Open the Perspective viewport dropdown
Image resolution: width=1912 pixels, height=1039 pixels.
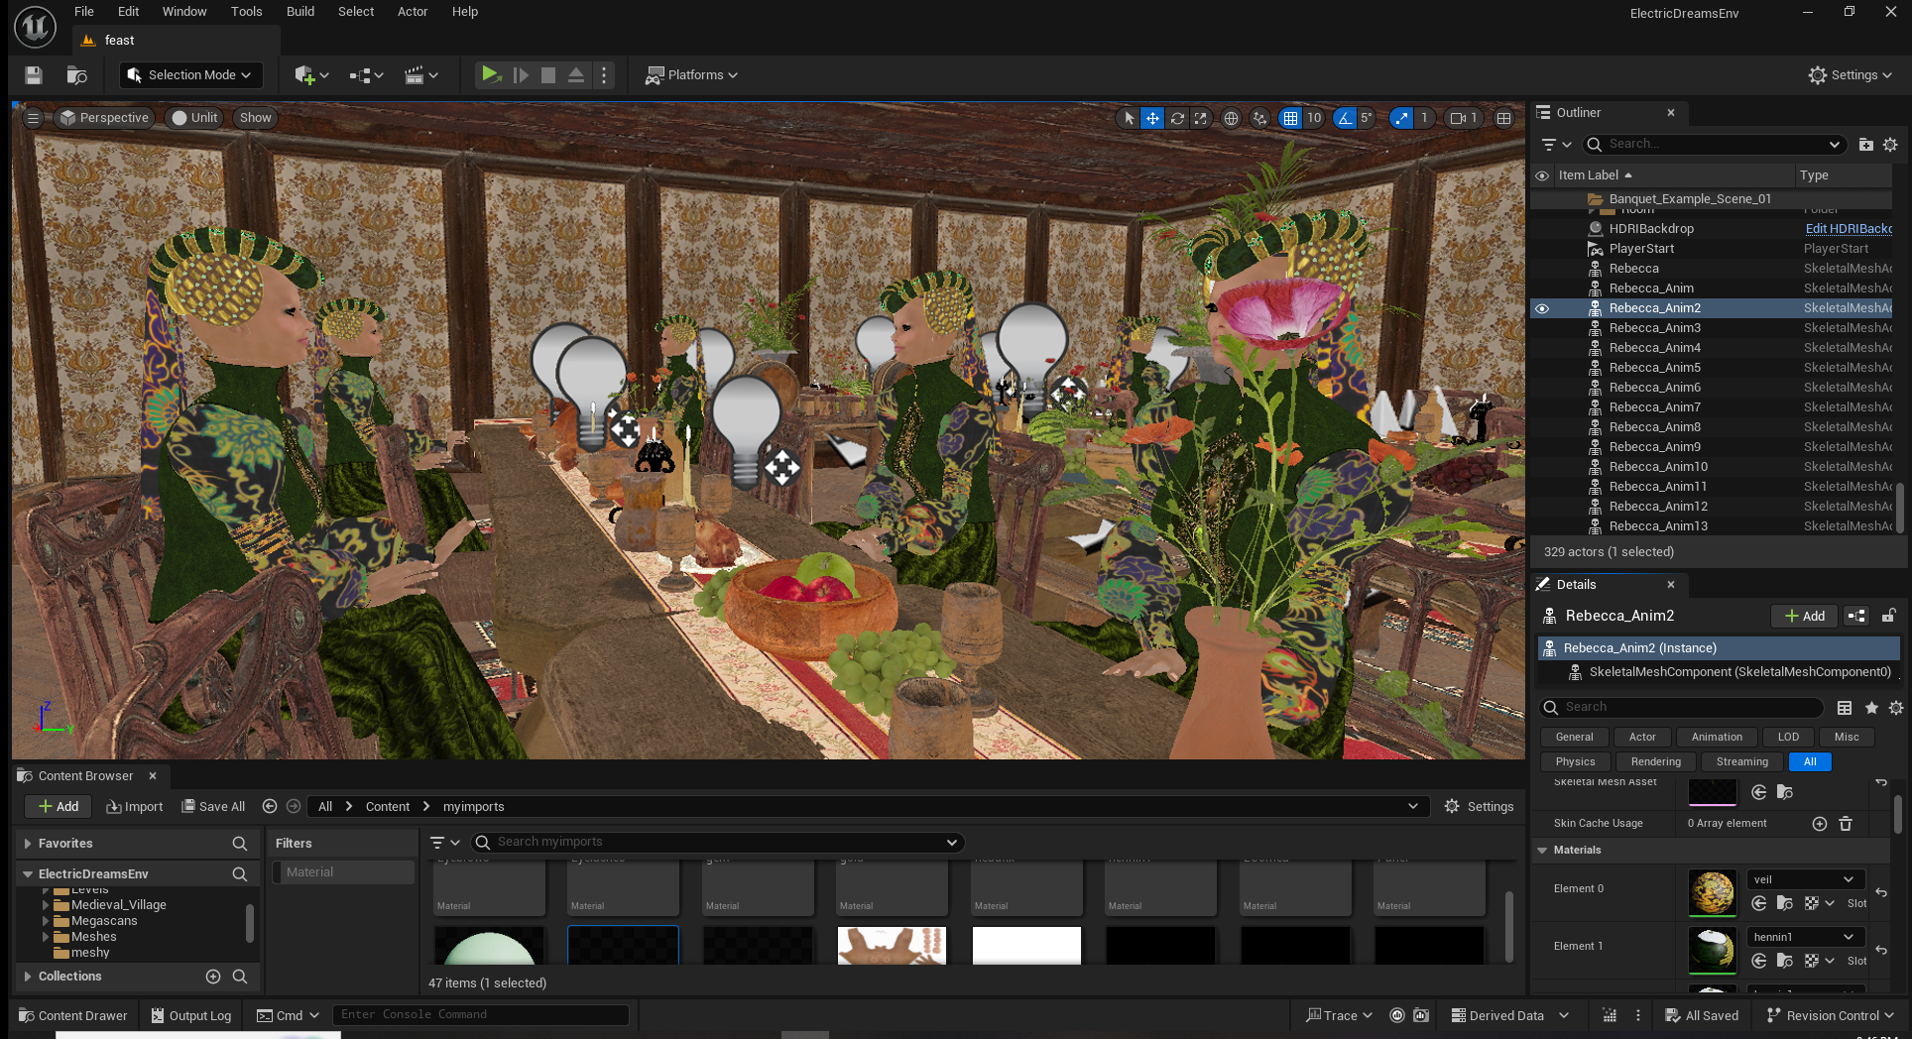point(104,117)
